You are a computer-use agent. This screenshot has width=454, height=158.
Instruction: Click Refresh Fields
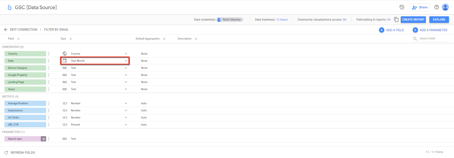(23, 153)
